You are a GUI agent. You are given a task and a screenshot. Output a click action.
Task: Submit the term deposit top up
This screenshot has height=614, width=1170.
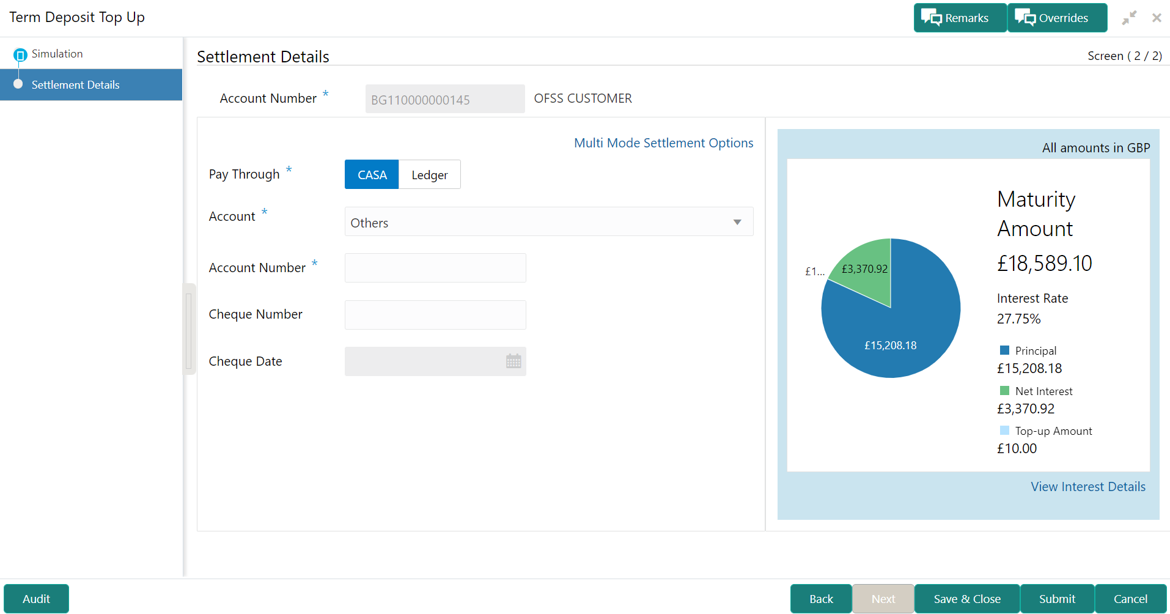(x=1057, y=599)
